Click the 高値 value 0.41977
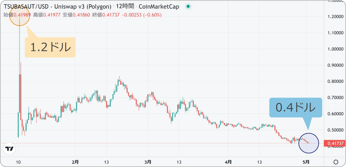The width and height of the screenshot is (346, 167). coord(52,15)
